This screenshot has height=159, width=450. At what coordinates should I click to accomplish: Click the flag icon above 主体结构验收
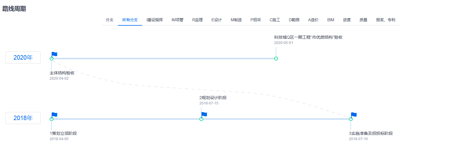(x=54, y=55)
